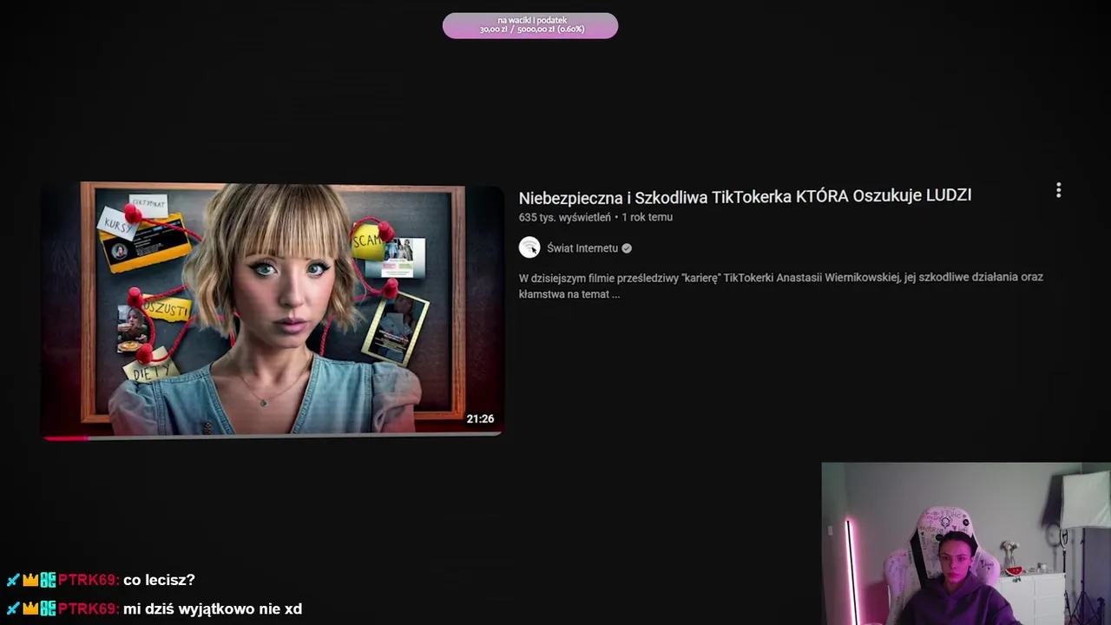Click the streamer webcam overlay
Screen dimensions: 1111x625
click(x=966, y=543)
